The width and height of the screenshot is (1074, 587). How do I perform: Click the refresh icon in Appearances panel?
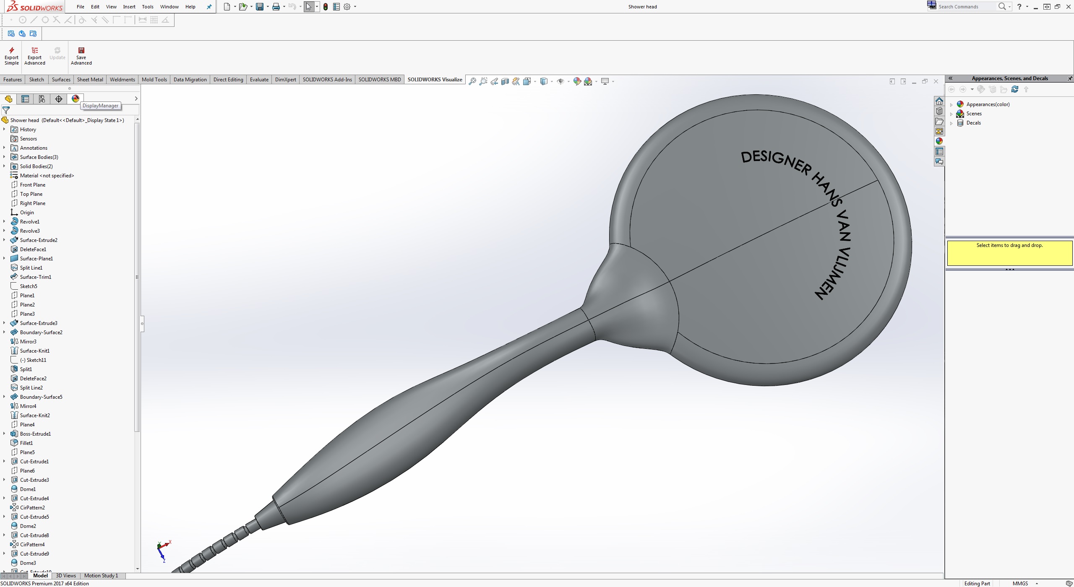(1014, 89)
